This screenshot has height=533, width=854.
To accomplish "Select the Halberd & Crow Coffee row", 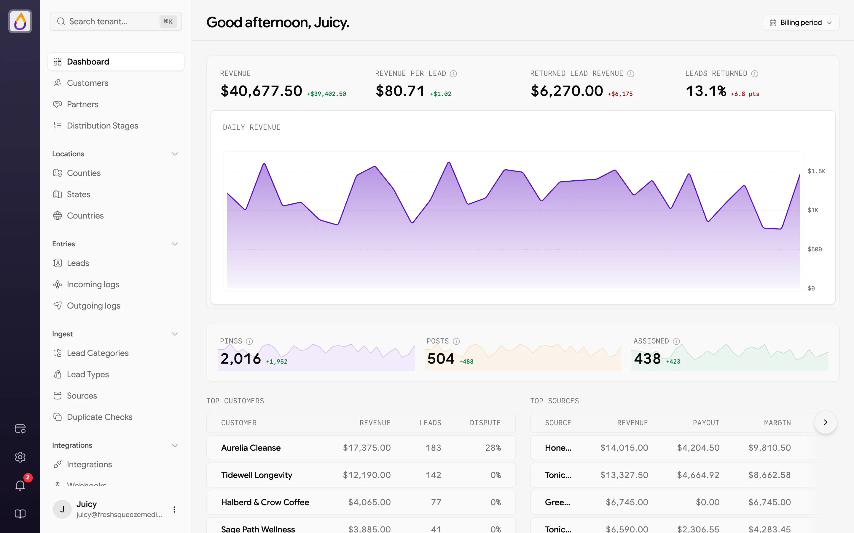I will pyautogui.click(x=361, y=502).
